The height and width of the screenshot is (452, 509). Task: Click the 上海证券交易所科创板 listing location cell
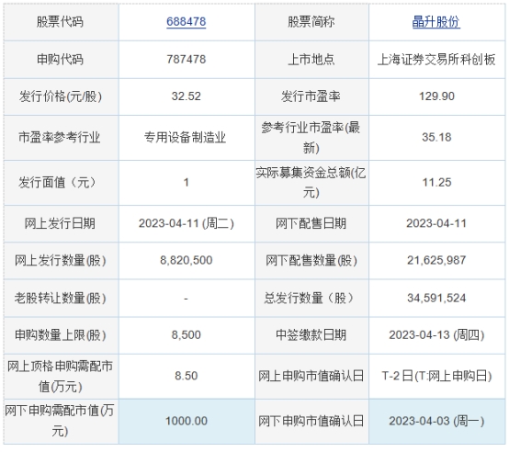tap(436, 60)
